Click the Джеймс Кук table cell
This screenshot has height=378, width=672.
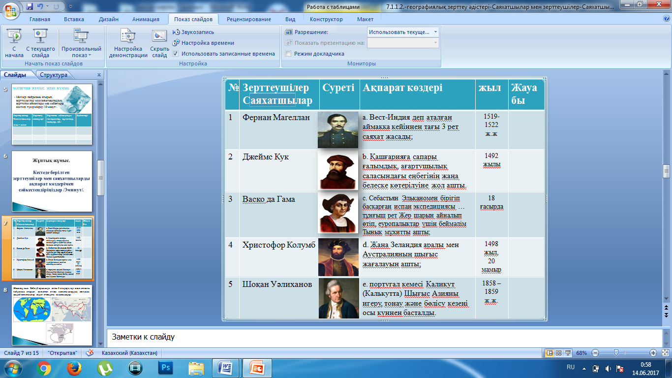pyautogui.click(x=279, y=171)
